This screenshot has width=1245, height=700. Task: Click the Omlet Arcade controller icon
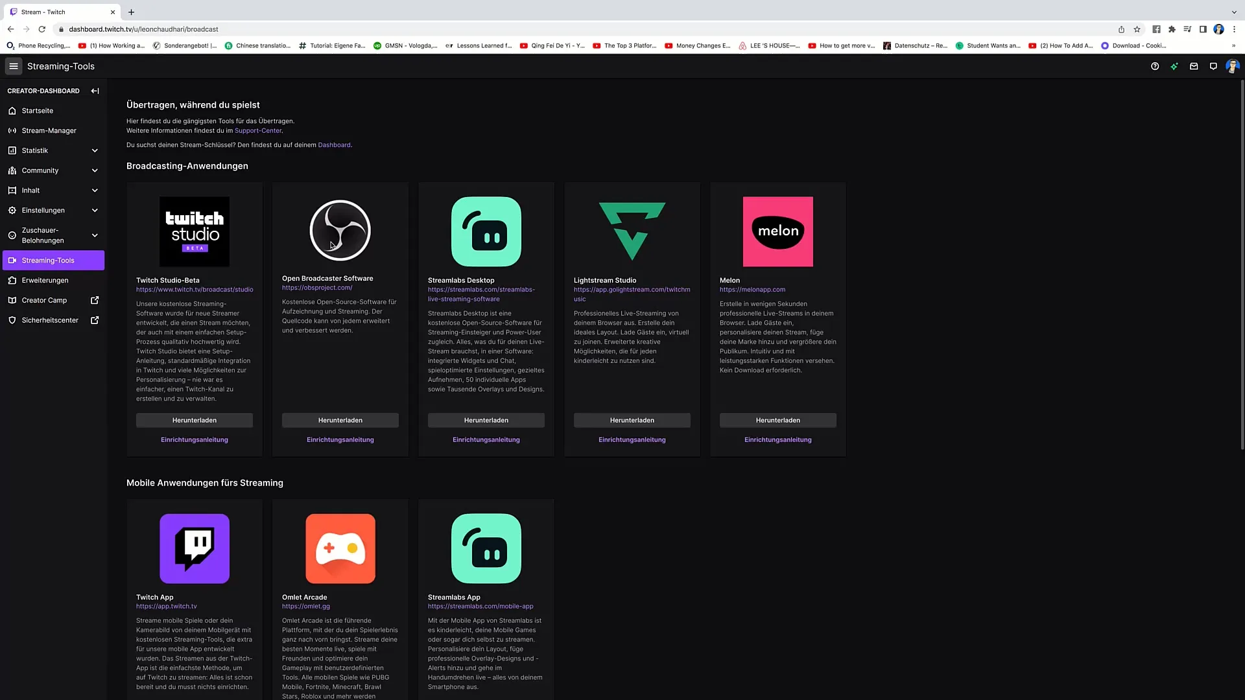coord(340,548)
